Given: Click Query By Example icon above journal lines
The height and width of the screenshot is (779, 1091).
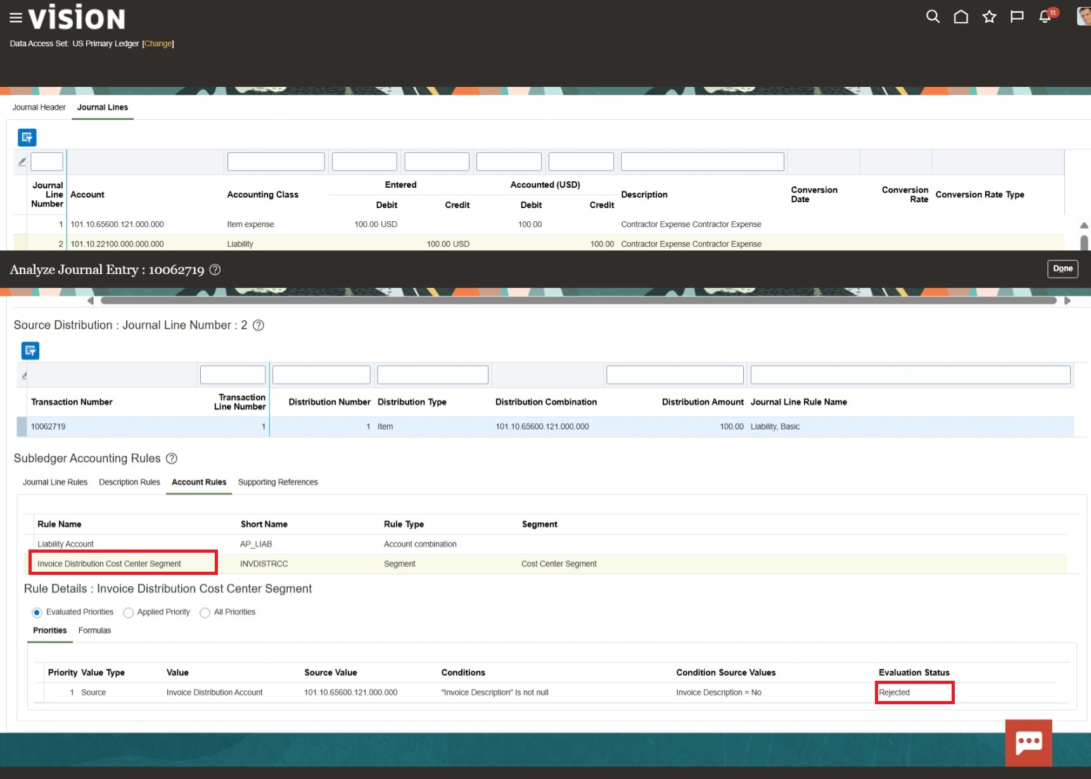Looking at the screenshot, I should [x=27, y=138].
